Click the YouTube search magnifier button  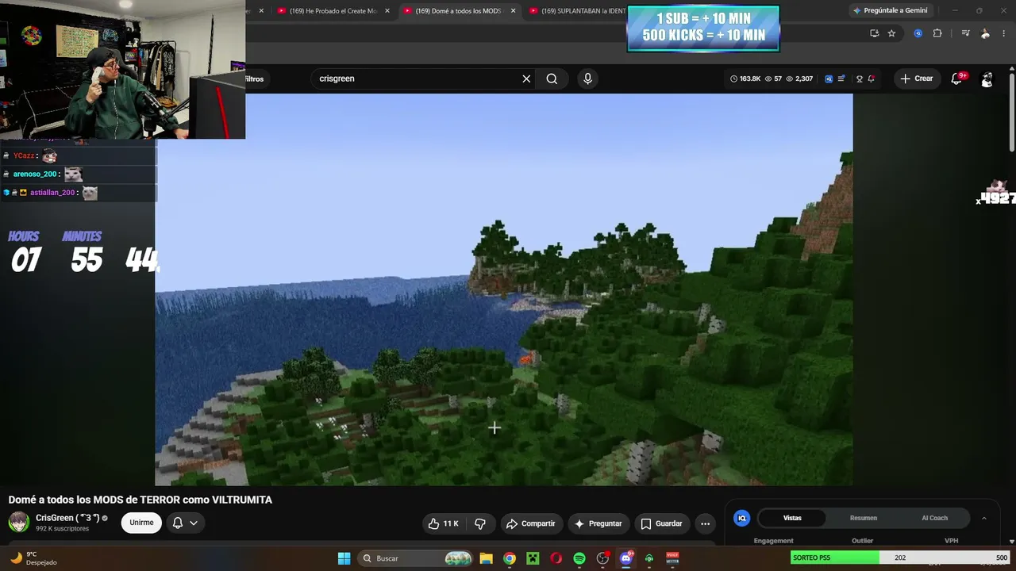click(x=552, y=79)
